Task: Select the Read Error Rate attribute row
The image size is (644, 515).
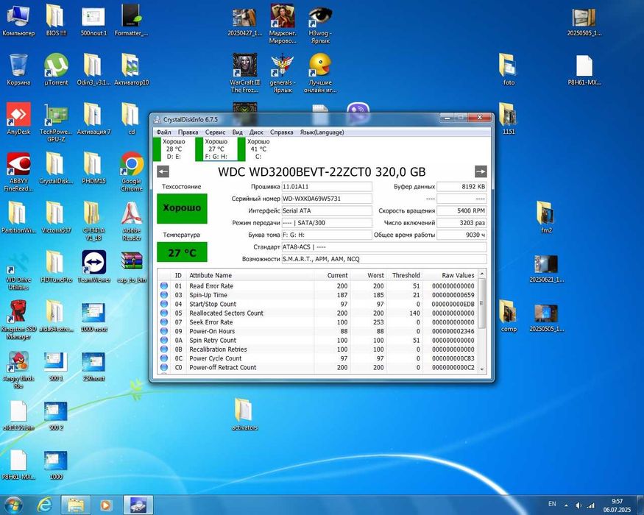Action: coord(317,286)
